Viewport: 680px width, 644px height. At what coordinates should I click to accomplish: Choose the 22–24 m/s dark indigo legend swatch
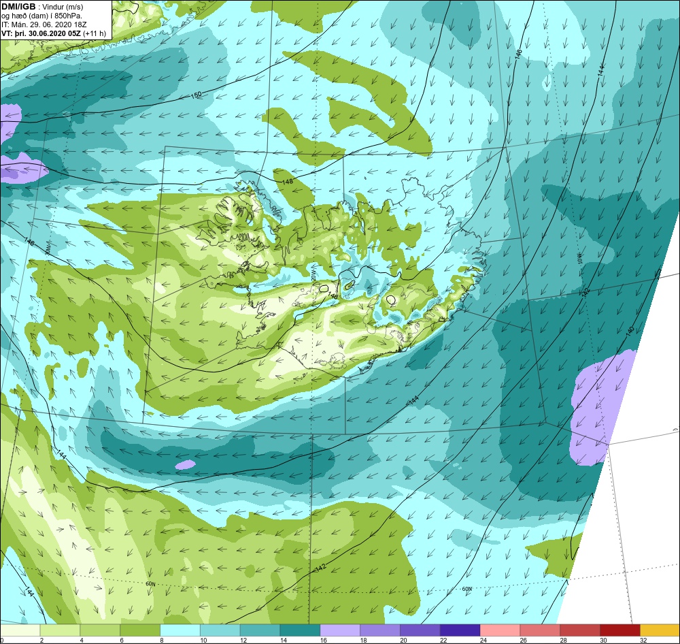click(x=460, y=630)
